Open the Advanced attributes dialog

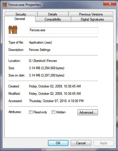pos(88,112)
